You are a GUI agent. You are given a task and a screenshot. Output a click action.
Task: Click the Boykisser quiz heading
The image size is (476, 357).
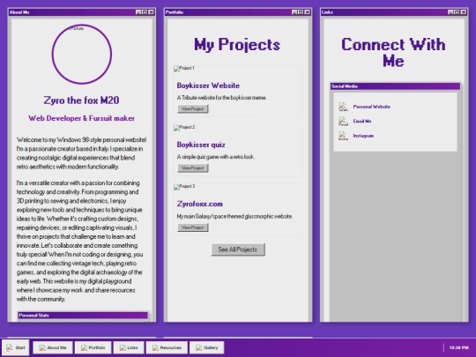[x=201, y=145]
